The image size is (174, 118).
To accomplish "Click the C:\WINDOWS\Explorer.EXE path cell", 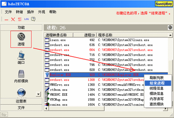I will click(118, 75).
